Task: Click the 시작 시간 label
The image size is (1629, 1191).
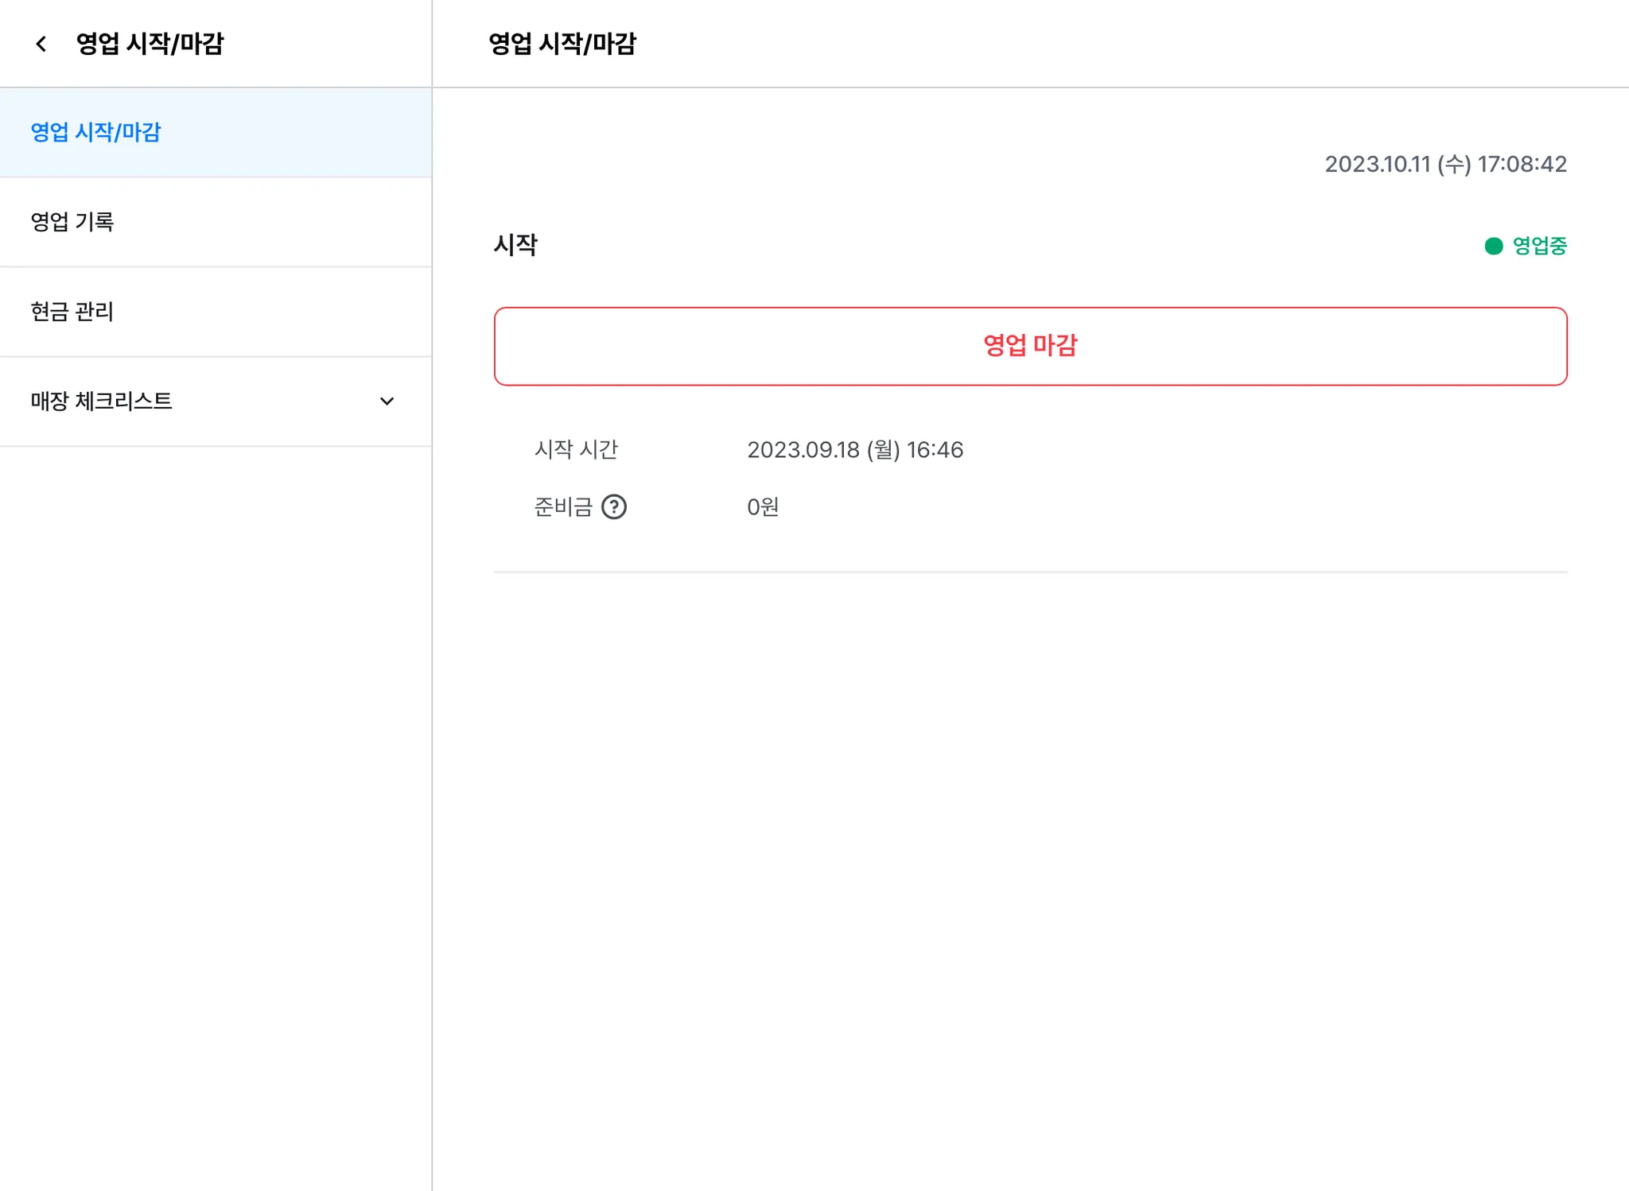Action: [576, 450]
